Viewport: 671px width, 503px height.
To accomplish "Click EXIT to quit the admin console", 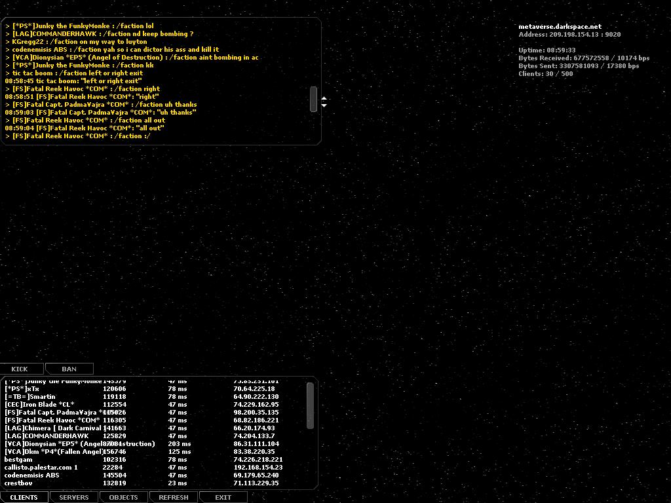I will point(223,497).
